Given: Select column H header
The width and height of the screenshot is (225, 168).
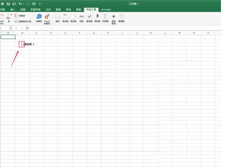Looking at the screenshot, I should point(108,33).
